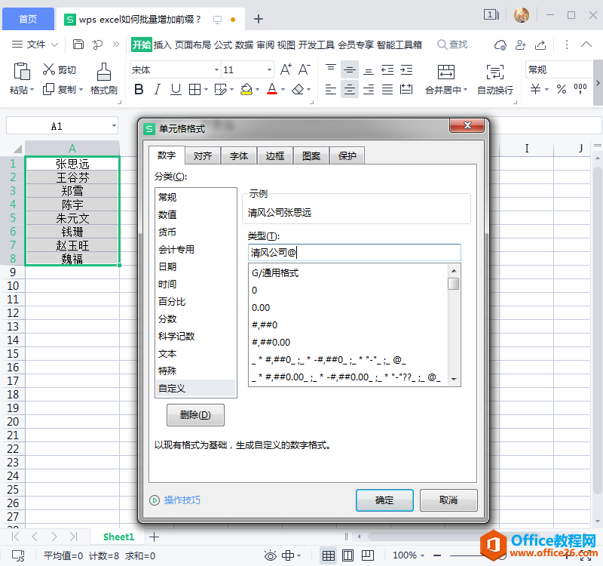Click the 确定 button
This screenshot has width=603, height=566.
pyautogui.click(x=384, y=500)
